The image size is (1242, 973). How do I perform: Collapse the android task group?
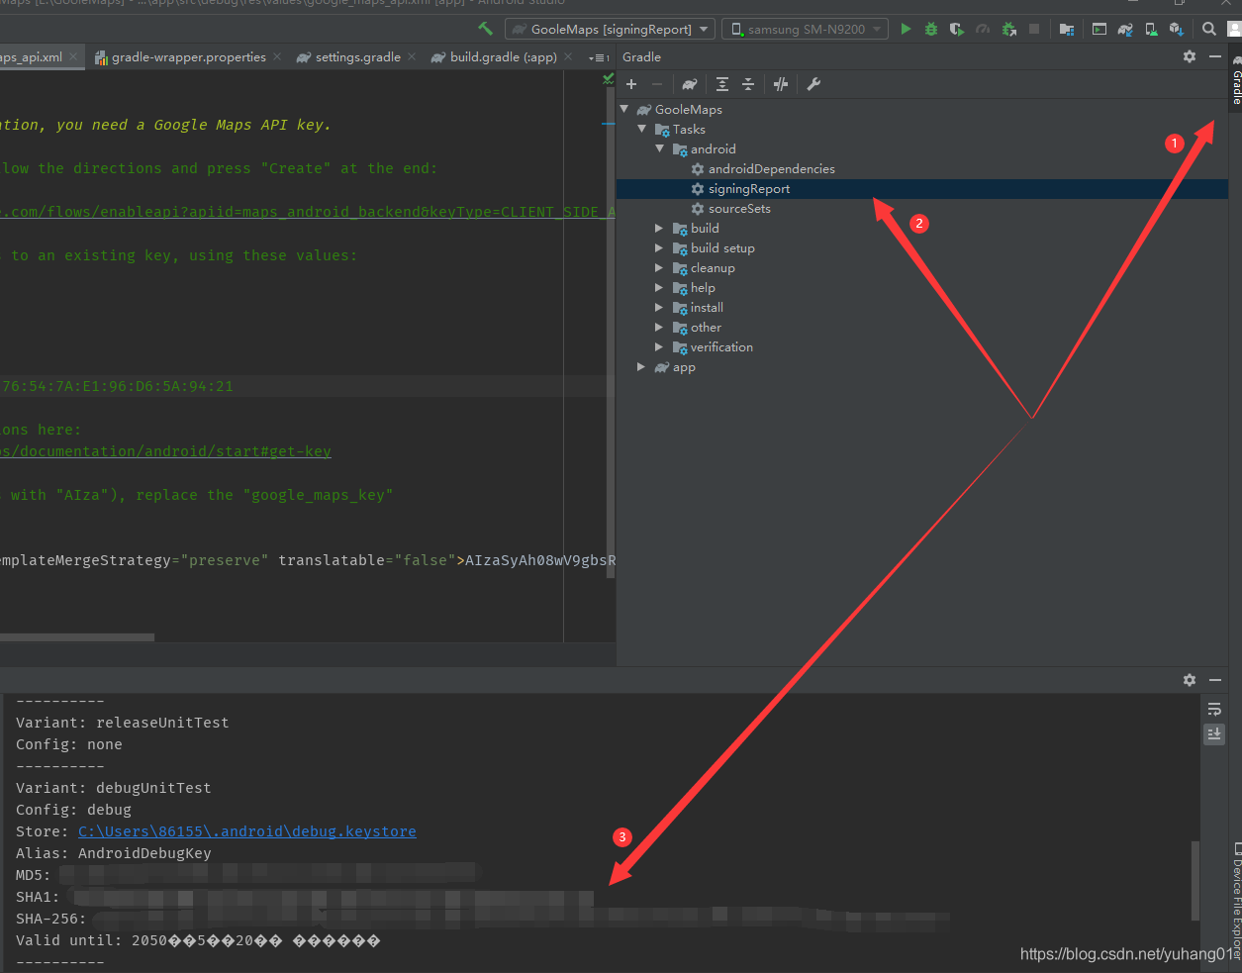click(660, 148)
